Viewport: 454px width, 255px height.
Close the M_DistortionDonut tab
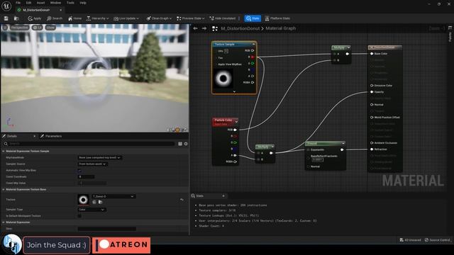click(60, 10)
